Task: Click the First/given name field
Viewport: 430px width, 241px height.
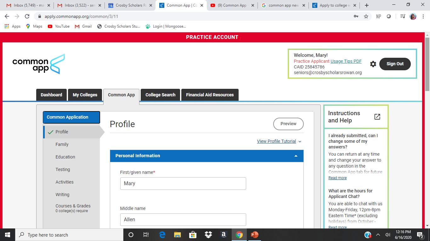Action: (183, 184)
